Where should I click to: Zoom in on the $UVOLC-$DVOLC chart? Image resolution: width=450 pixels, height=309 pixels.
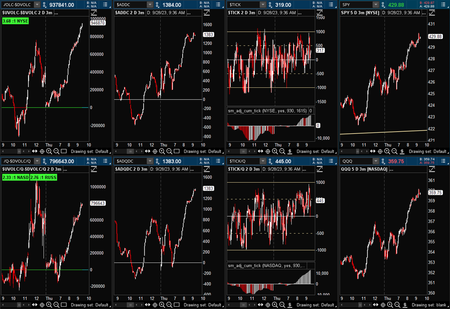[49, 151]
